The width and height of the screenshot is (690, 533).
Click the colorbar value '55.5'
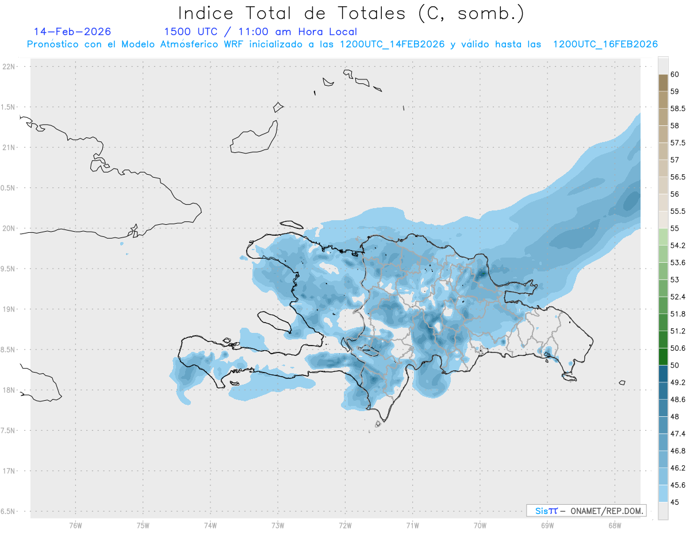tap(678, 211)
